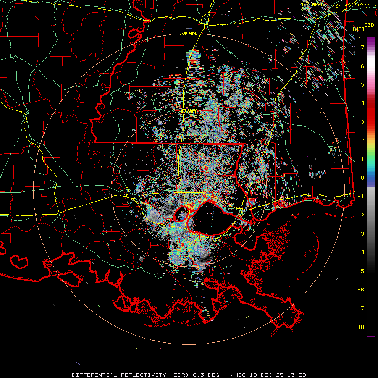
Task: Click the "-5" tick label on the color scale
Action: click(x=361, y=271)
